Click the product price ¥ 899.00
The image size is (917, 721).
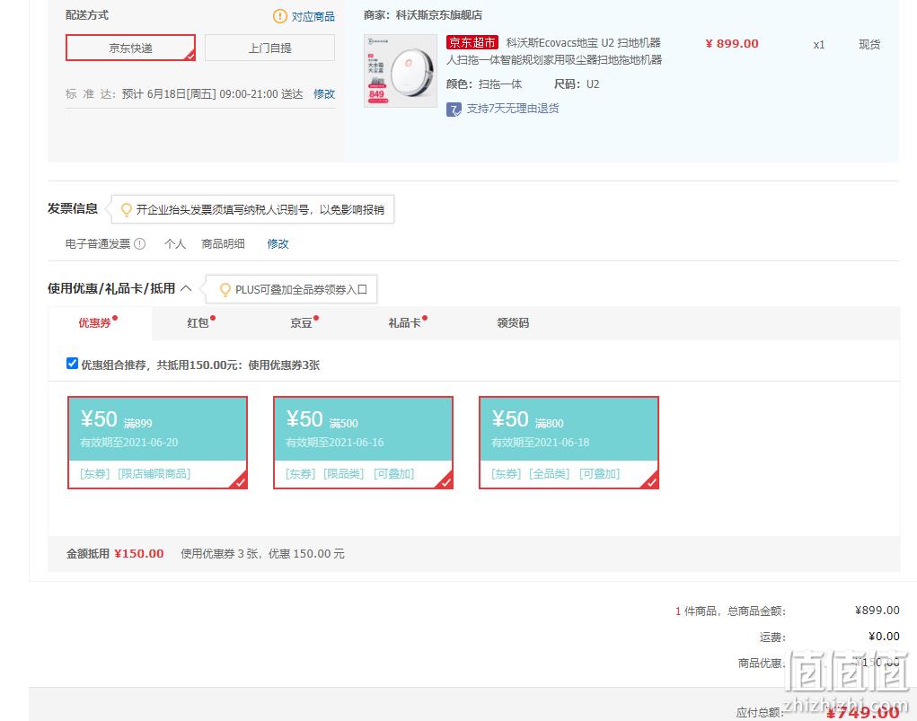coord(732,44)
